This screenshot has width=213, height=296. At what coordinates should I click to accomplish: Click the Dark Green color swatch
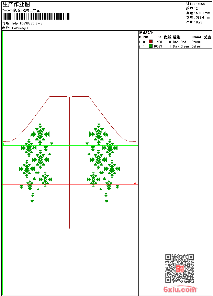pos(150,46)
